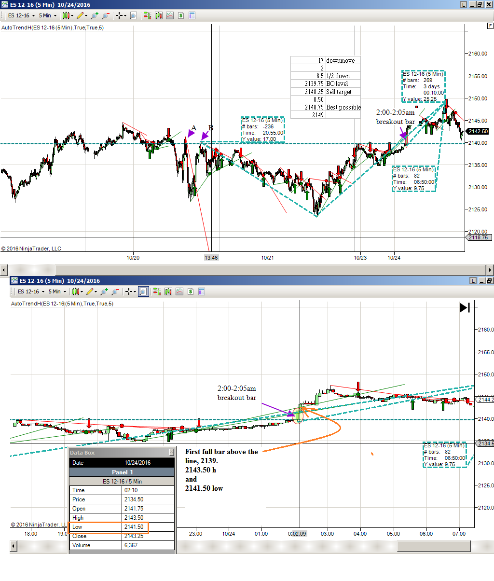Image resolution: width=494 pixels, height=581 pixels.
Task: Open Strategies dollar icon in bottom chart toolbar
Action: click(x=191, y=291)
